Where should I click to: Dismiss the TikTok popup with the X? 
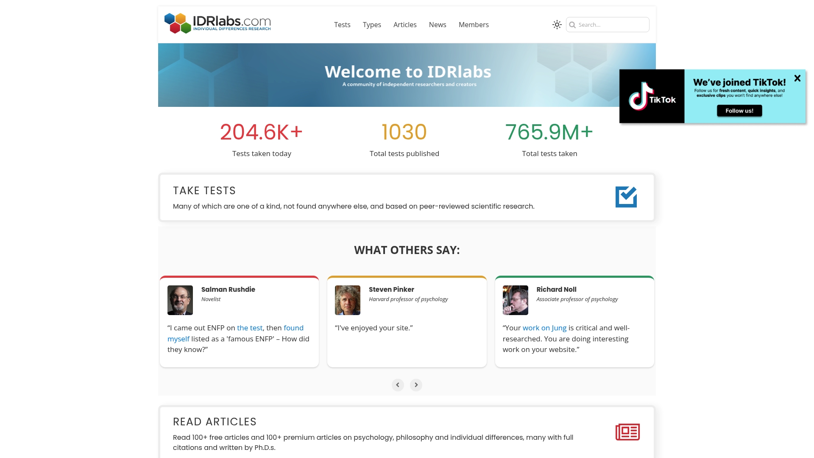click(797, 78)
